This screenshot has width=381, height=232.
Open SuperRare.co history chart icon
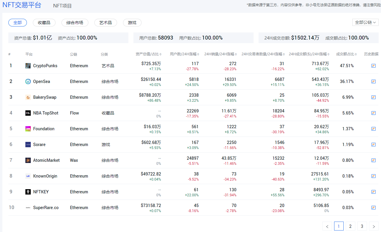[x=373, y=208]
